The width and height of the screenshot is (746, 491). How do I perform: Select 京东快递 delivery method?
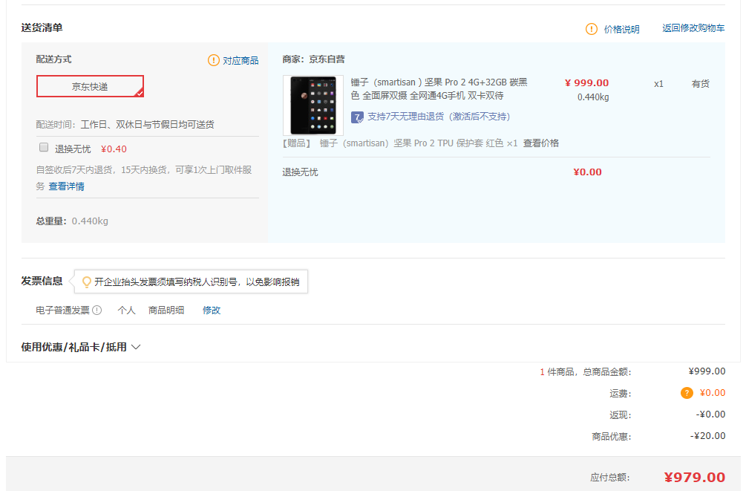pyautogui.click(x=90, y=86)
